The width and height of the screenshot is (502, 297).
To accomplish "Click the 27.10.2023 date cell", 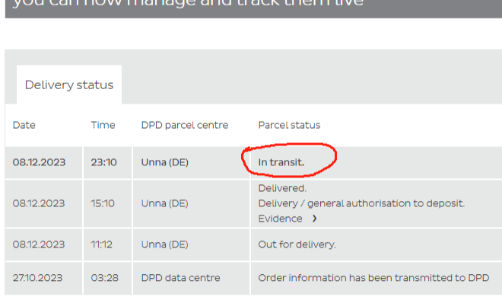I will [x=37, y=278].
